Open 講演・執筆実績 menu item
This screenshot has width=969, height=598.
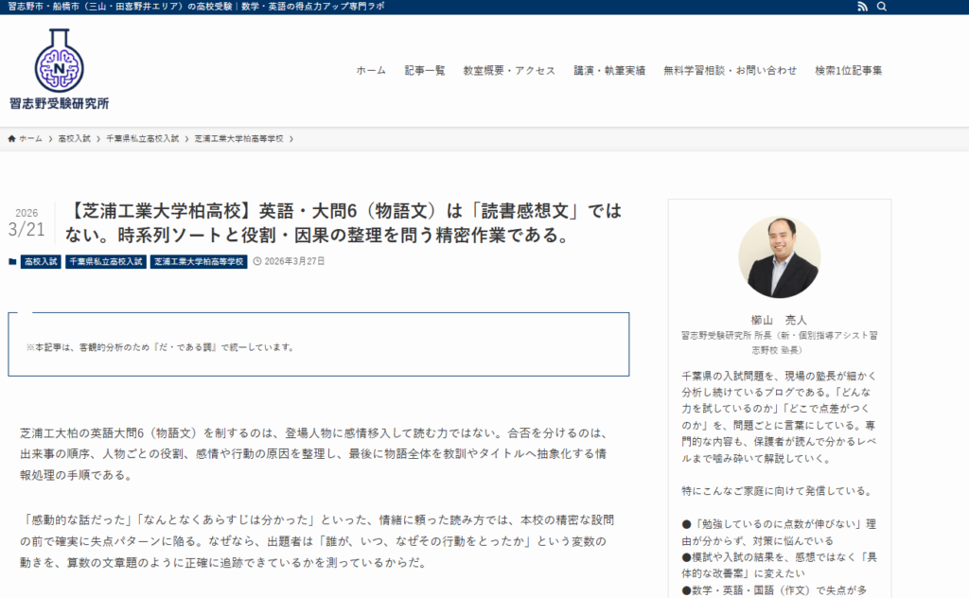click(x=609, y=70)
